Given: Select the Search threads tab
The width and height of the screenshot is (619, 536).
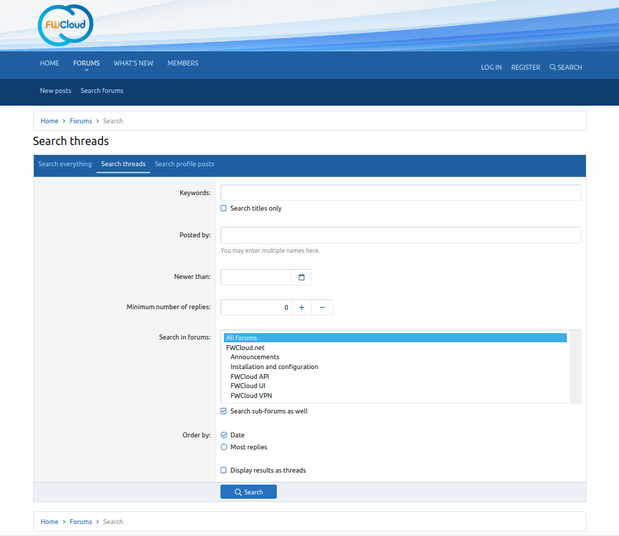Looking at the screenshot, I should click(123, 164).
